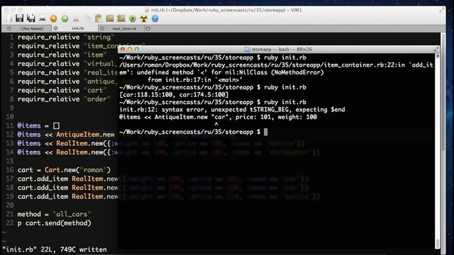This screenshot has height=255, width=454.
Task: Click the "init.rb" 22L, 749C written status
Action: click(x=55, y=249)
